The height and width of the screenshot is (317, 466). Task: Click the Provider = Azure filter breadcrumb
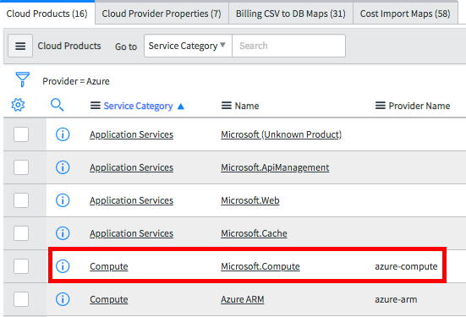pos(76,81)
